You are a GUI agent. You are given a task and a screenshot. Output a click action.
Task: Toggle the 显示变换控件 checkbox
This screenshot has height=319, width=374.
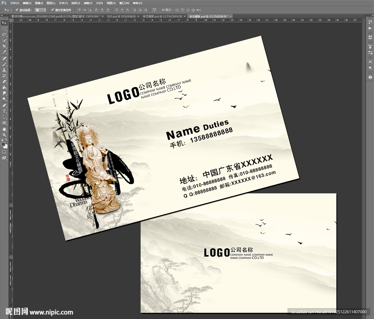coord(53,10)
